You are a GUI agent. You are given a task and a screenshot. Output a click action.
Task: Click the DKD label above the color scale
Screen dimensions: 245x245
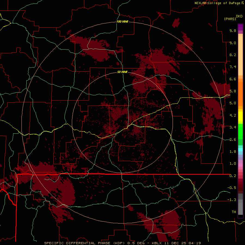(239, 16)
